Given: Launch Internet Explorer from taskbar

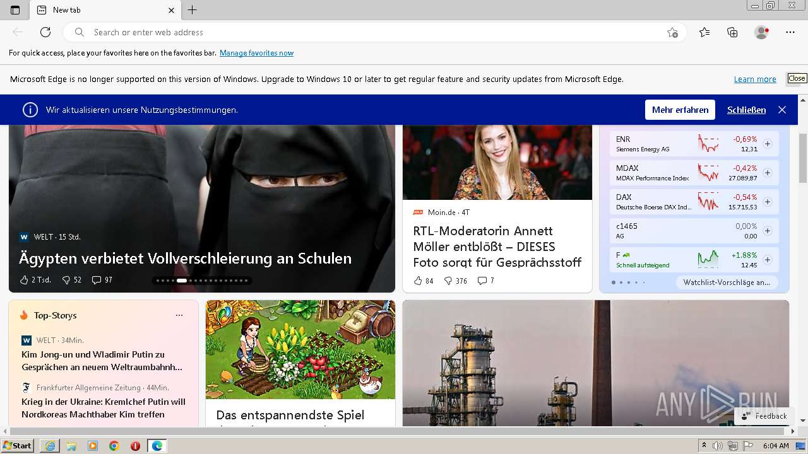Looking at the screenshot, I should click(x=50, y=446).
